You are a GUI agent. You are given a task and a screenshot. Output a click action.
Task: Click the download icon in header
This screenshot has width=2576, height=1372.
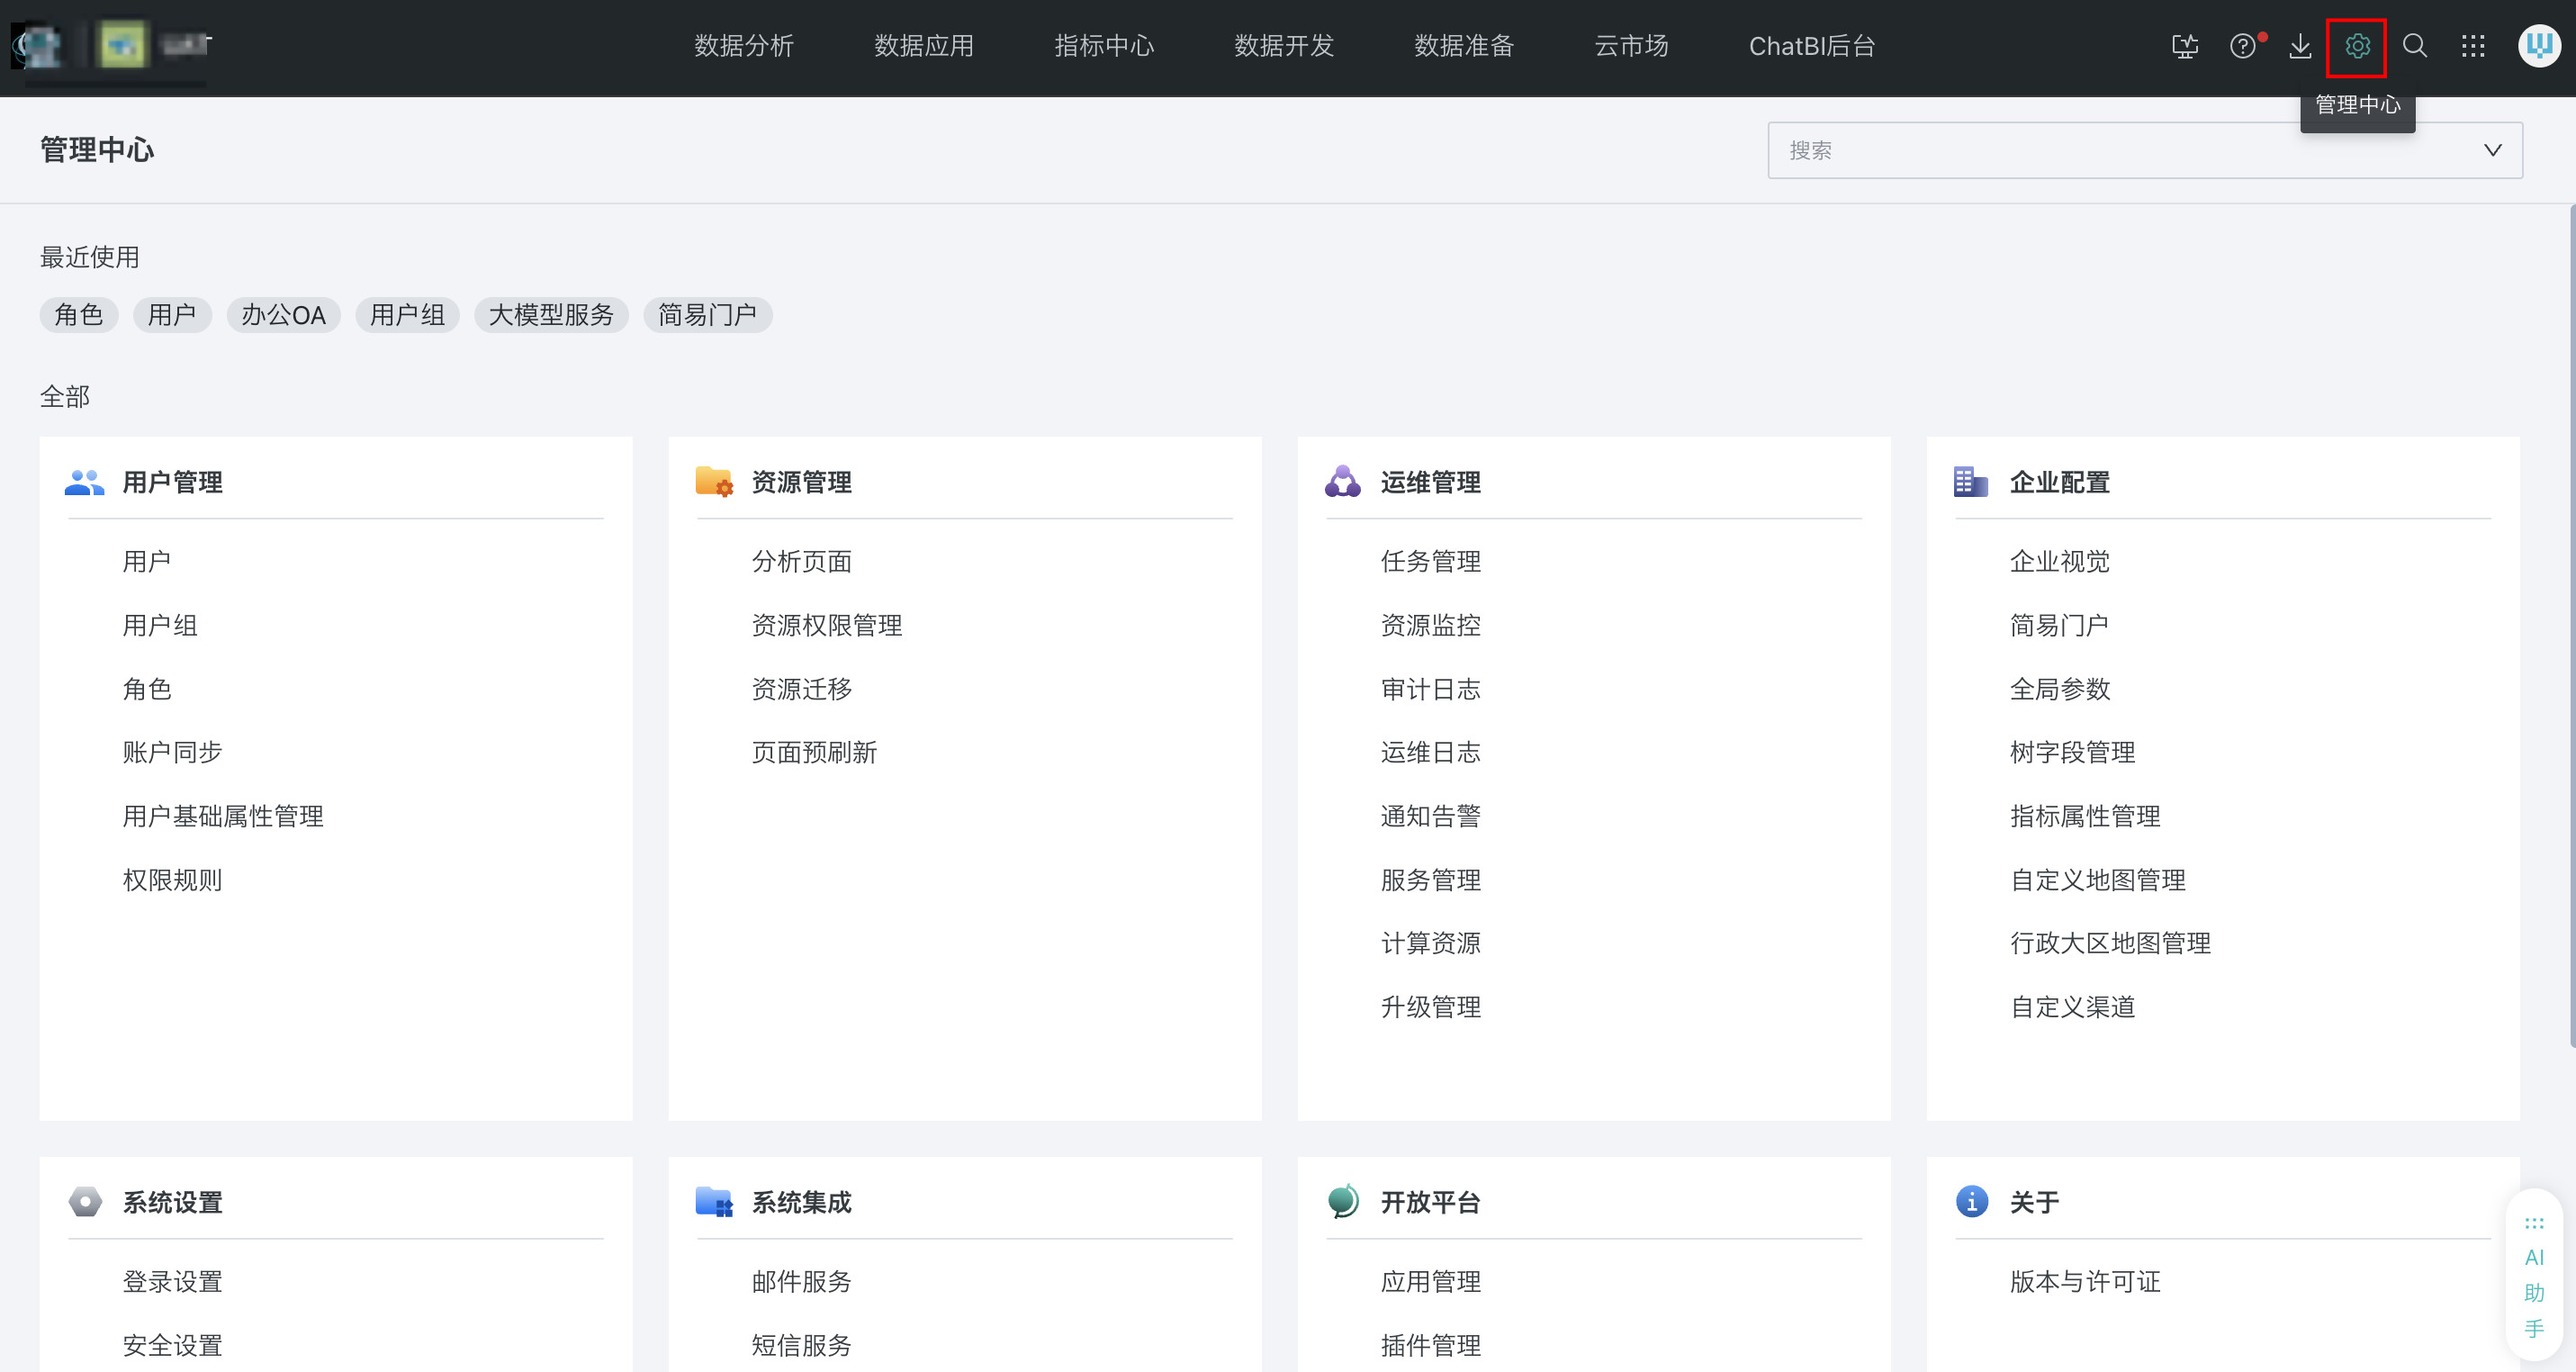[x=2300, y=46]
